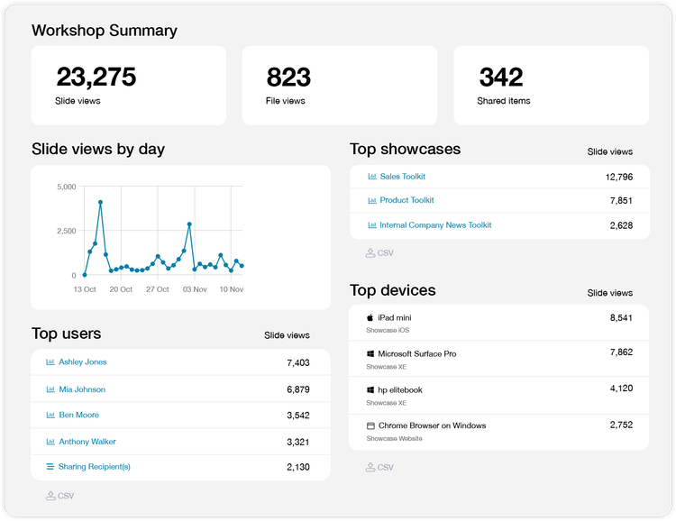Click download icon under Top showcases table

coord(370,253)
